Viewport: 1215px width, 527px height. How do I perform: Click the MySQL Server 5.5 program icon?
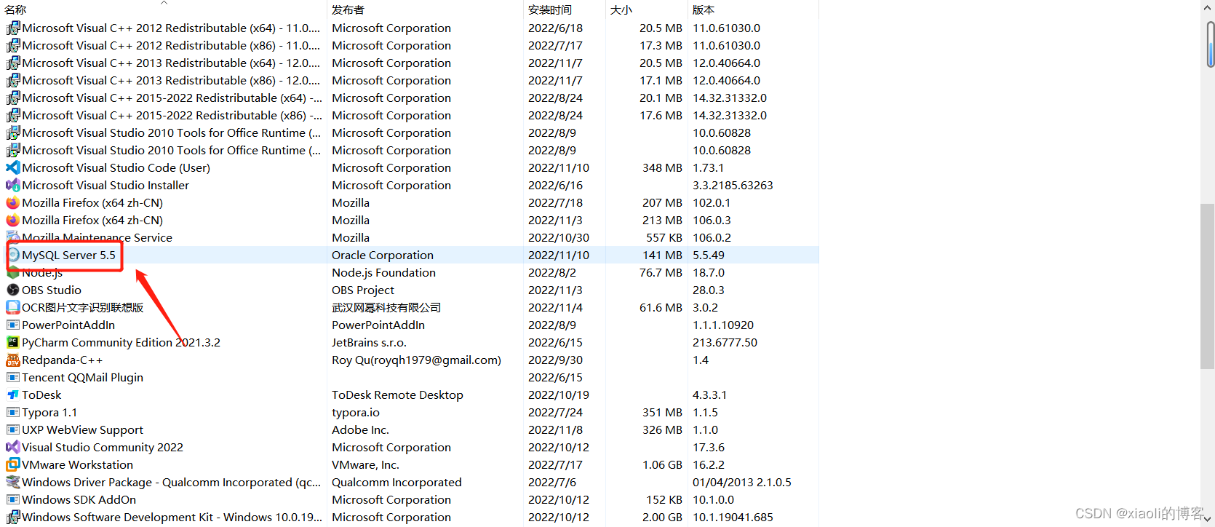tap(13, 255)
